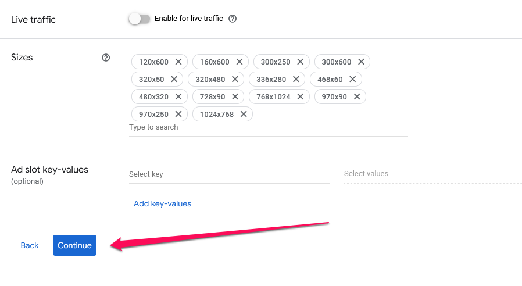Remove the 468x60 size chip

point(352,79)
